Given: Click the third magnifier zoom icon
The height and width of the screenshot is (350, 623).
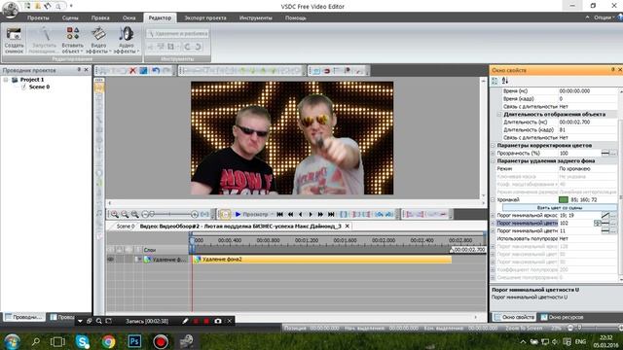Looking at the screenshot, I should 135,214.
